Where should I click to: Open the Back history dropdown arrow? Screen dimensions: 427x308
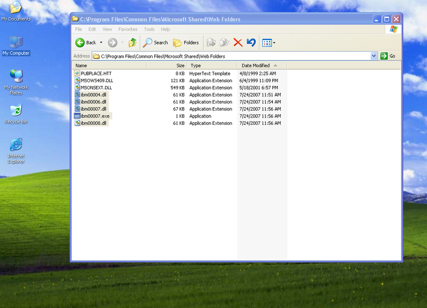101,43
